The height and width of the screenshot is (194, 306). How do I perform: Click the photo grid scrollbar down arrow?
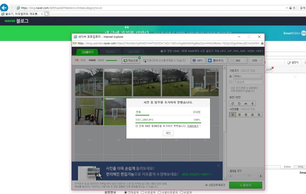click(224, 178)
